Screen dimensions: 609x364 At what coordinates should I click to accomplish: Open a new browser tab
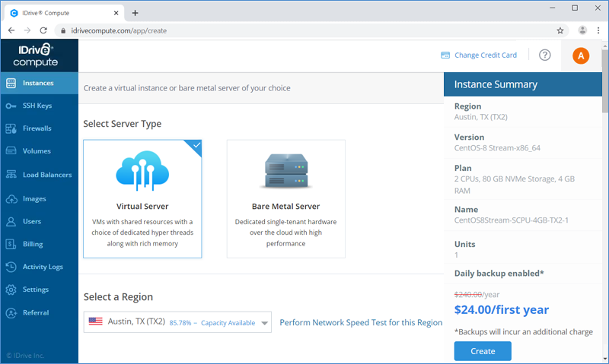pyautogui.click(x=135, y=13)
